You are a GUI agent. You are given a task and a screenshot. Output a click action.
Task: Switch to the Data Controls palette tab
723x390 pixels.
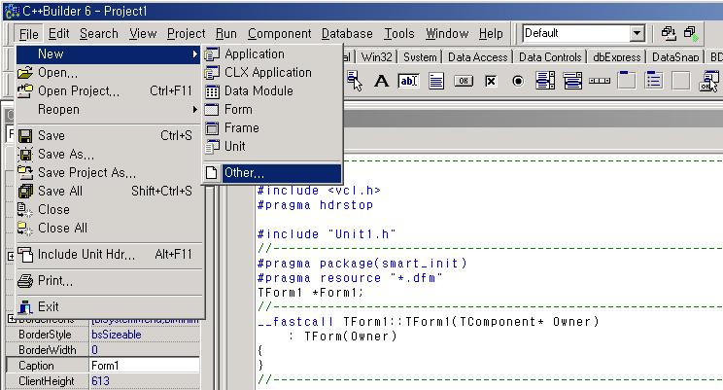550,57
